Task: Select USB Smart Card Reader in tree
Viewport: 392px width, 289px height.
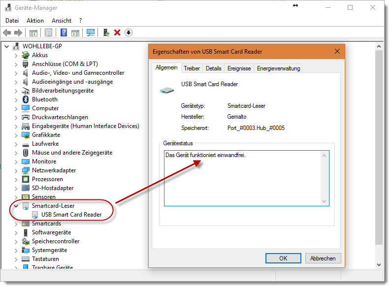Action: point(71,215)
